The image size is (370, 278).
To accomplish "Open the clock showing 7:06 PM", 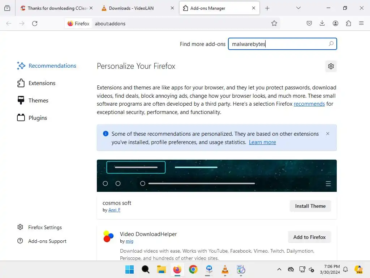I will [x=330, y=269].
